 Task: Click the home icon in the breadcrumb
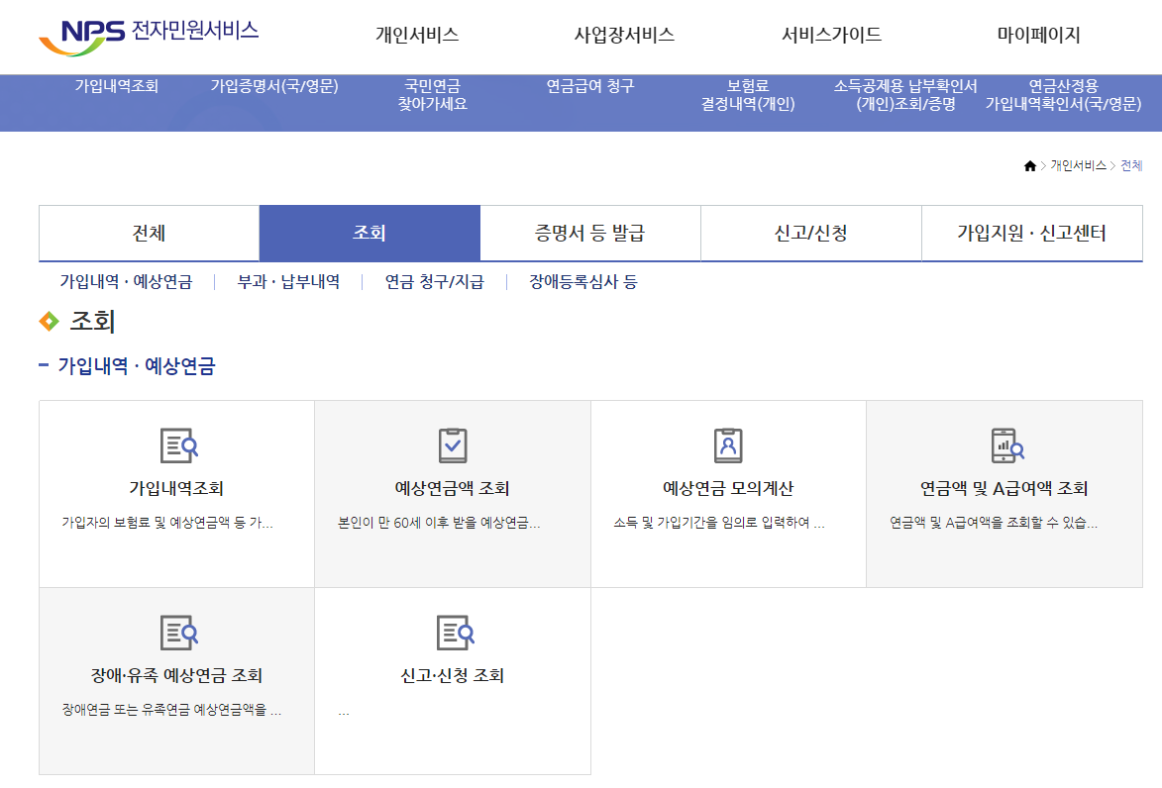[x=1028, y=166]
